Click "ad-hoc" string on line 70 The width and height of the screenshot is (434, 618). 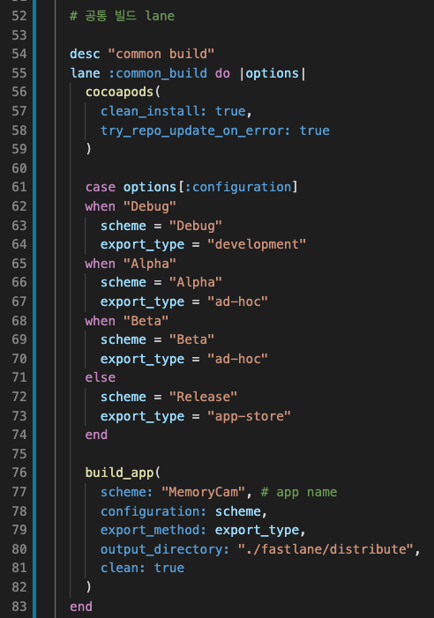pos(237,359)
